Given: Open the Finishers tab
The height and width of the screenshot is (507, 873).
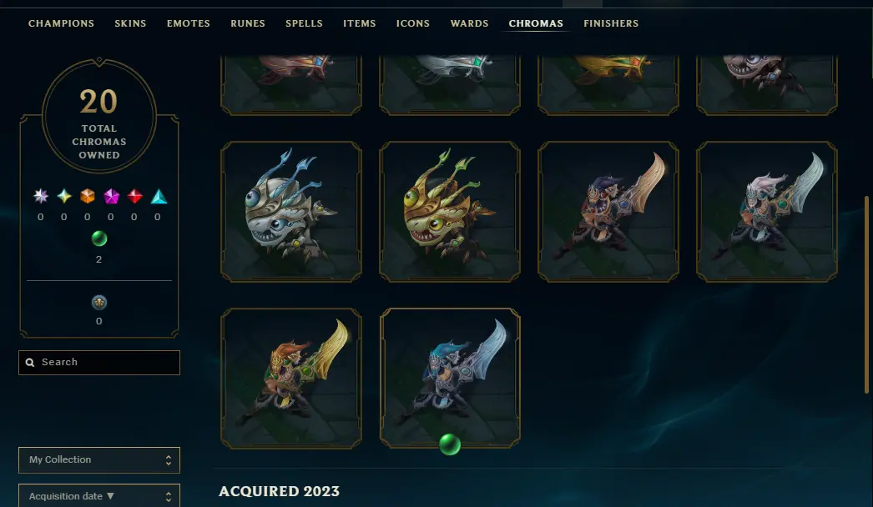Looking at the screenshot, I should click(611, 23).
